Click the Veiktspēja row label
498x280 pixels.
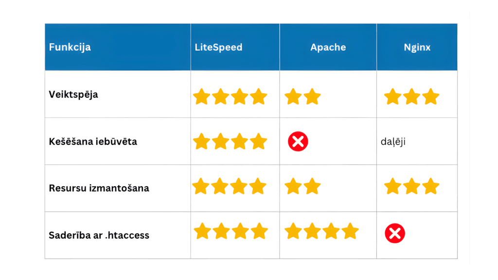click(73, 94)
